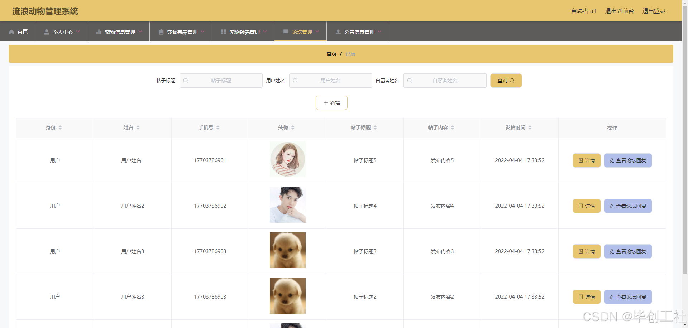
Task: View forum replies for 帖子标题2 row
Action: coord(628,297)
